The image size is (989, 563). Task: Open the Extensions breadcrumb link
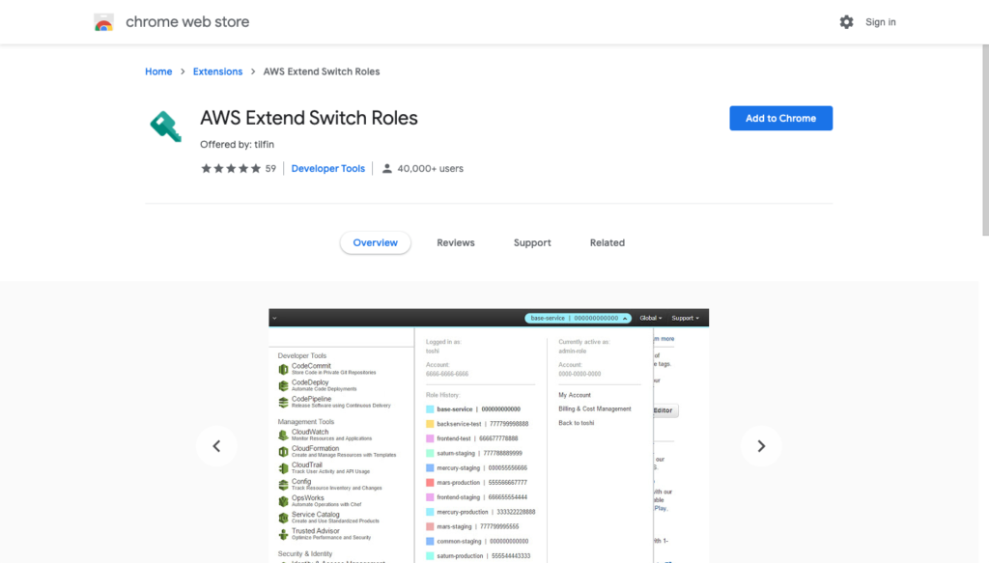[217, 71]
